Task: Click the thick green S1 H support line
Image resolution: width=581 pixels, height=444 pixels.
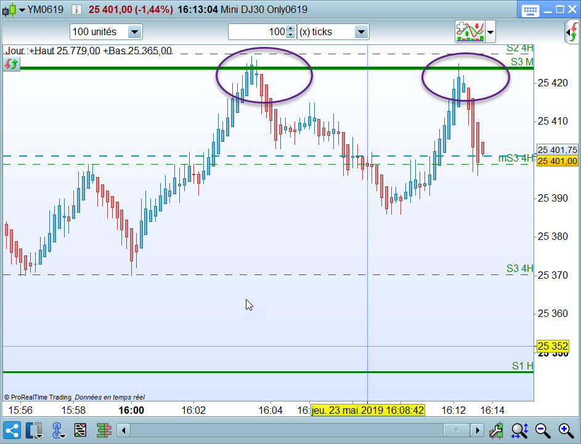Action: tap(269, 372)
